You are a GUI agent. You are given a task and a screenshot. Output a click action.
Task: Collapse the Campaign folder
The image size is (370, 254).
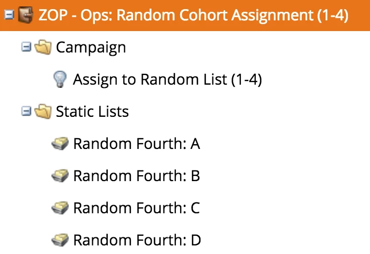tap(26, 47)
